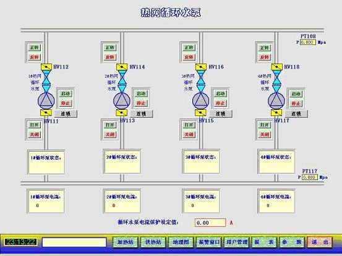342x256 pixels.
Task: Click the HV112 yellow valve icon
Action: pyautogui.click(x=46, y=67)
